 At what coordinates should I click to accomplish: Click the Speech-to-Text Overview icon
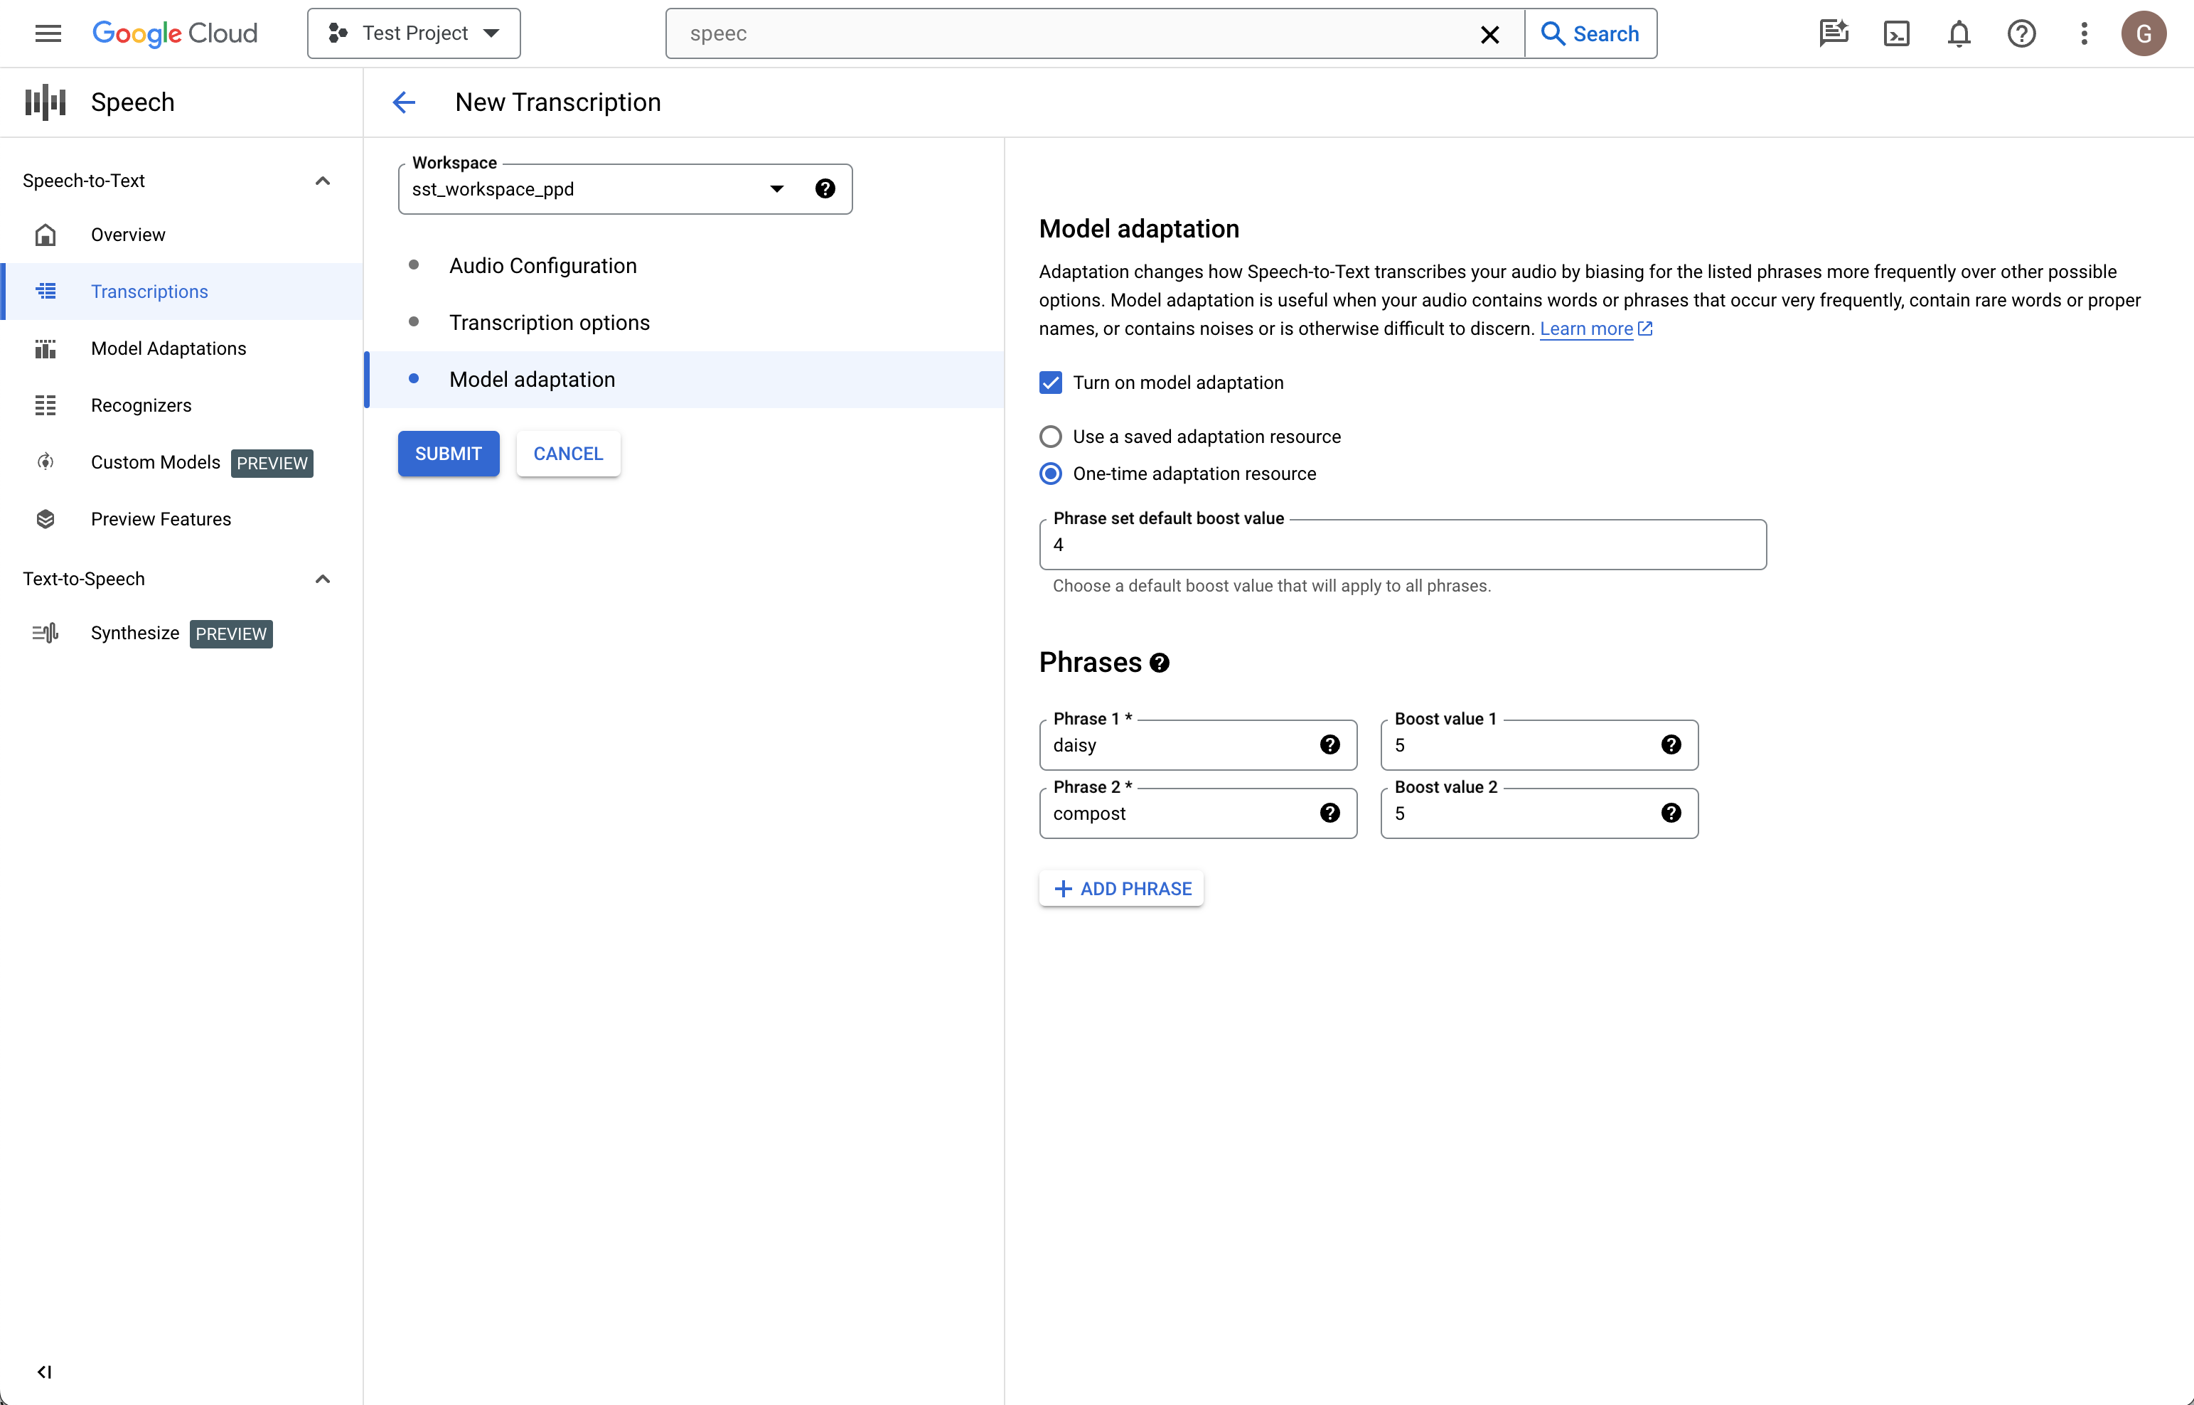(43, 235)
